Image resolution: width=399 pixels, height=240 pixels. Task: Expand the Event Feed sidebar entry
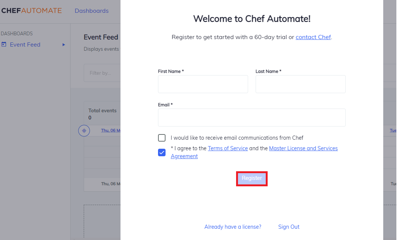point(64,44)
